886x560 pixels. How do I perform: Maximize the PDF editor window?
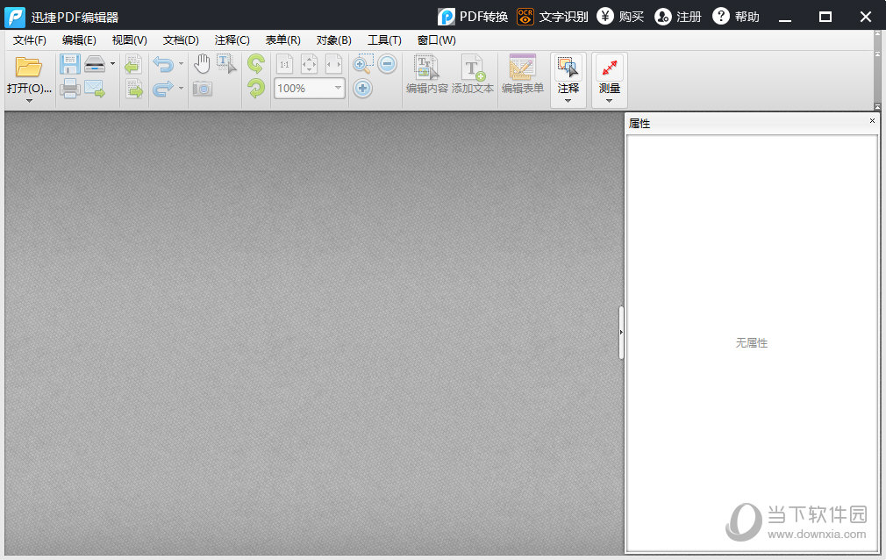[x=825, y=17]
